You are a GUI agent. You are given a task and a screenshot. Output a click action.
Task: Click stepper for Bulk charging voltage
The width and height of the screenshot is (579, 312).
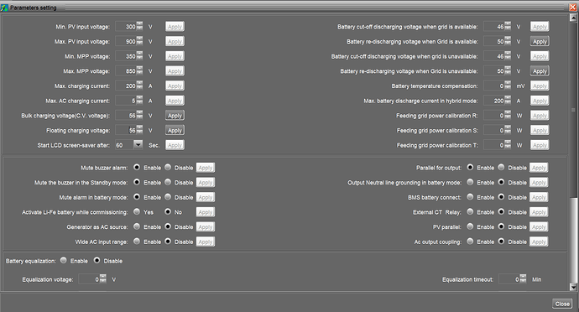tap(139, 115)
